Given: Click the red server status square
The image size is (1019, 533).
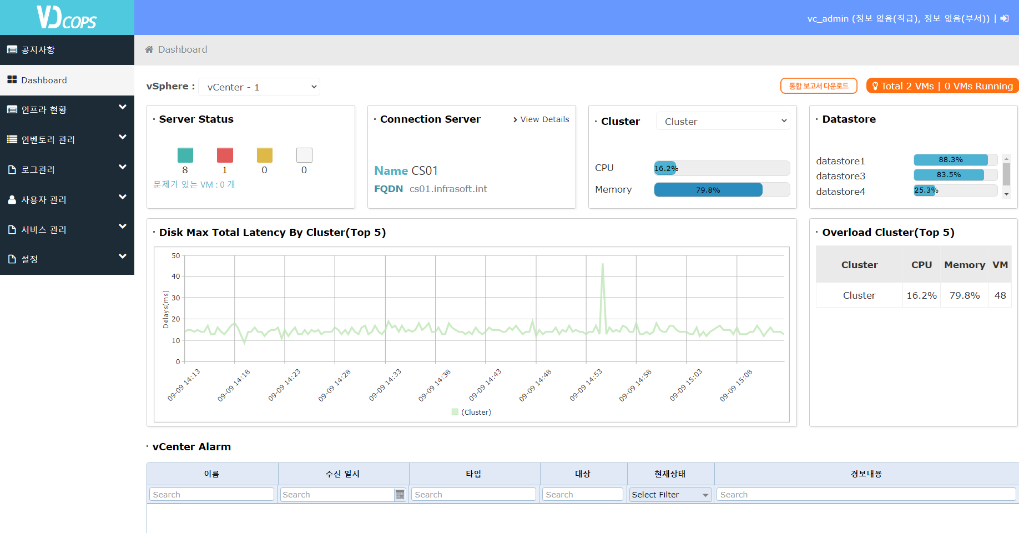Looking at the screenshot, I should click(x=225, y=155).
